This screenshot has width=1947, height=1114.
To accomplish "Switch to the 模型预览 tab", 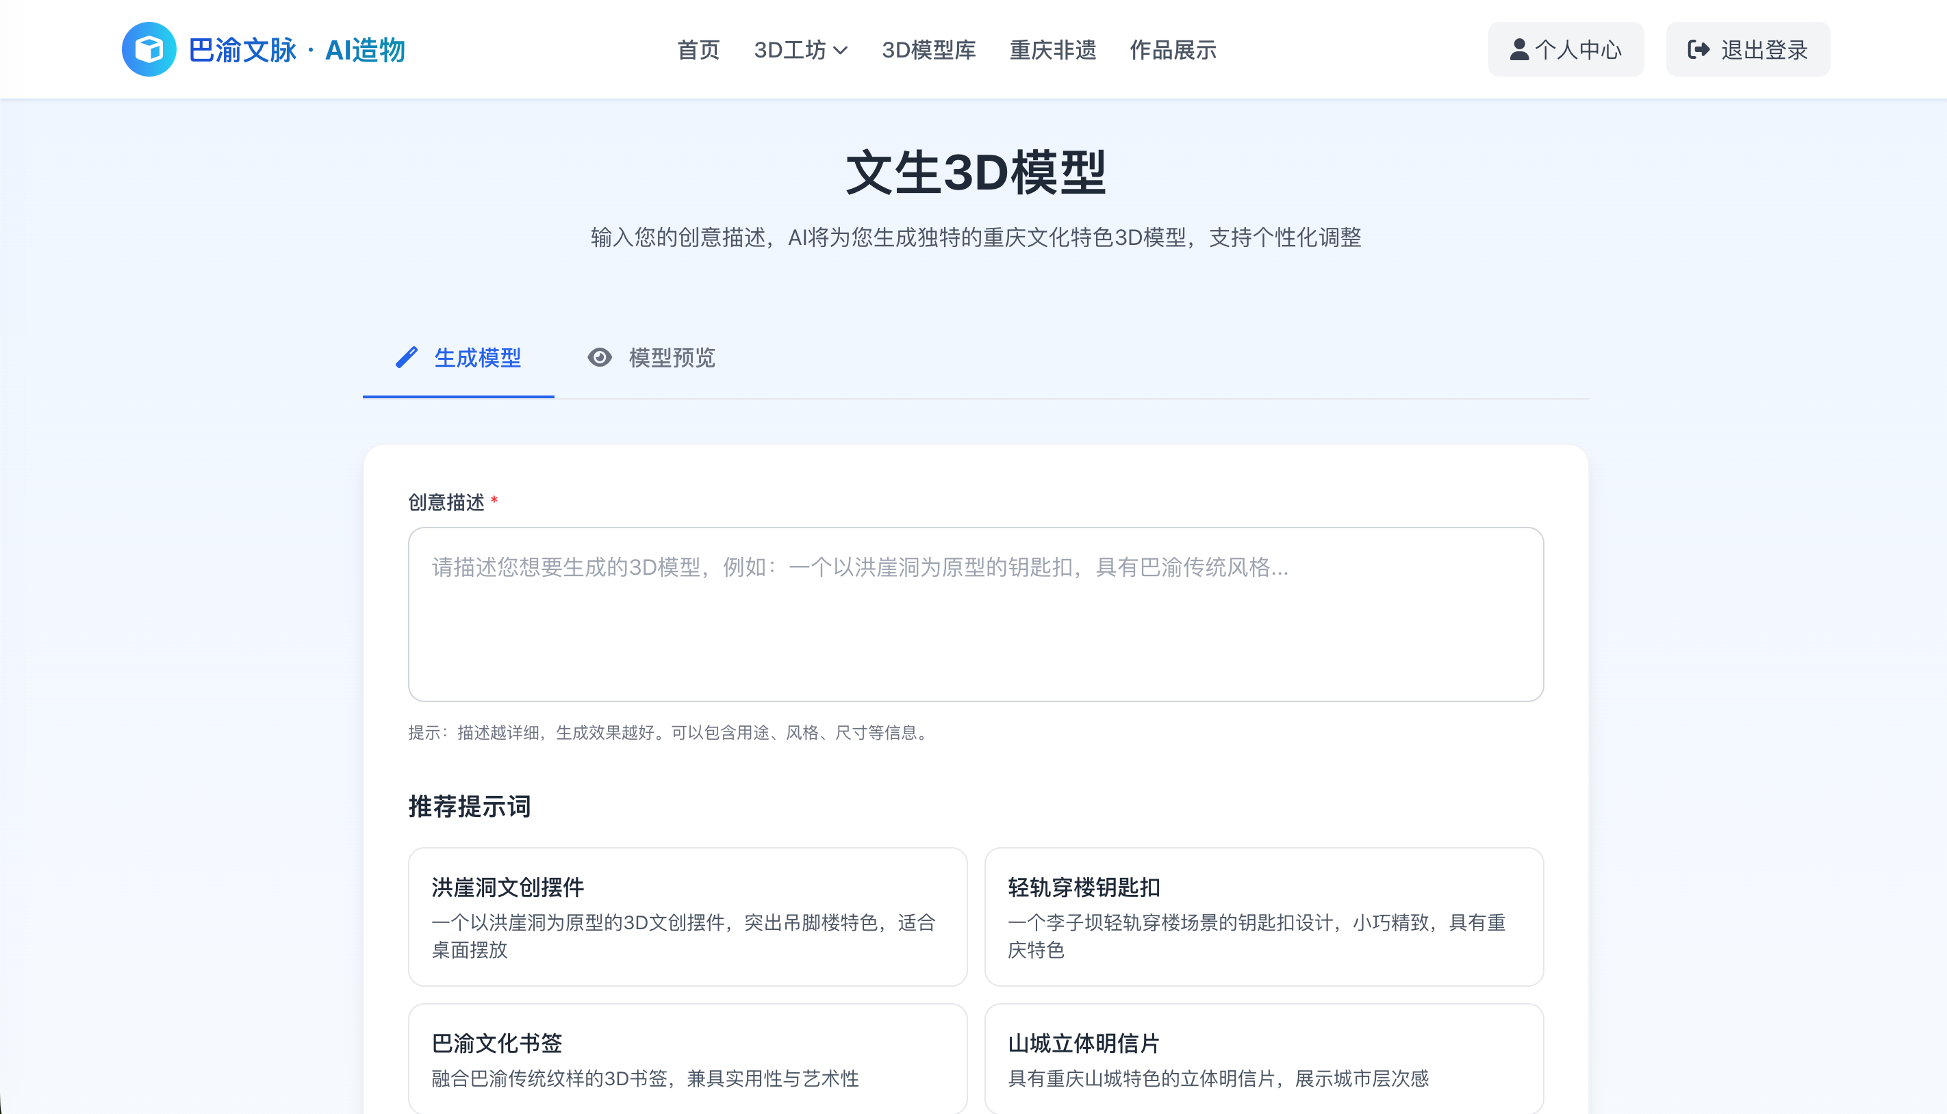I will [651, 357].
